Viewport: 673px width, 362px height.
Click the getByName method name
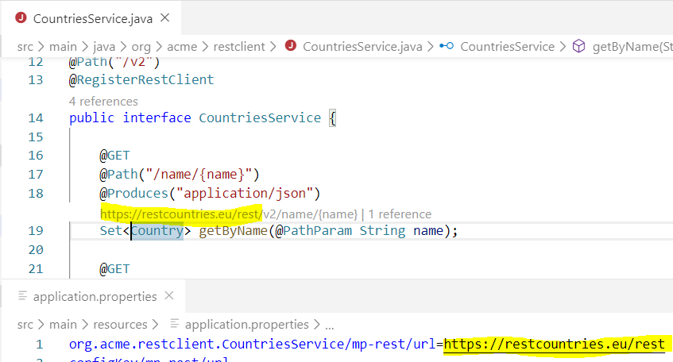pyautogui.click(x=233, y=231)
